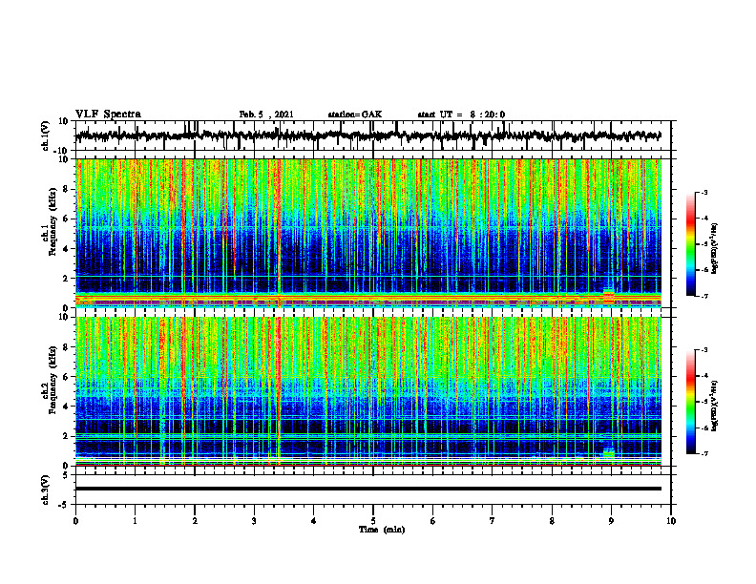
Task: Click the "-7" tick on ch.2 colorbar
Action: tap(704, 453)
